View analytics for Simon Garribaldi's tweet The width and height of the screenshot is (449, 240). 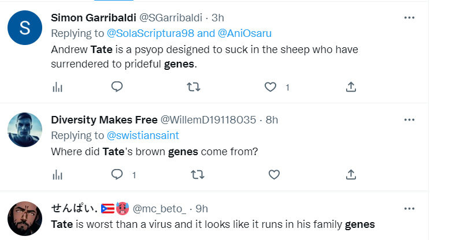pos(57,87)
